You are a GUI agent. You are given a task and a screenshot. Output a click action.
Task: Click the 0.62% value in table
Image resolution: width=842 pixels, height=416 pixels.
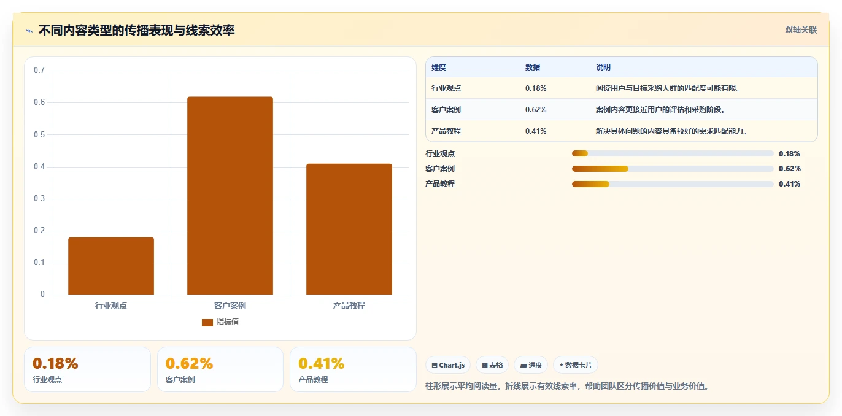536,110
